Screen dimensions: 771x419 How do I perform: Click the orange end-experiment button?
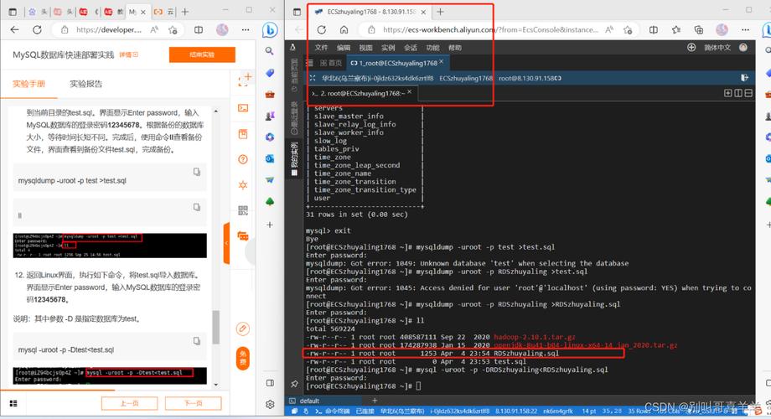click(202, 54)
